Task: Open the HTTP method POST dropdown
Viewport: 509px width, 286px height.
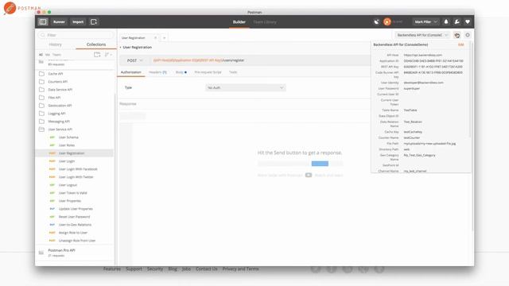Action: click(x=134, y=60)
